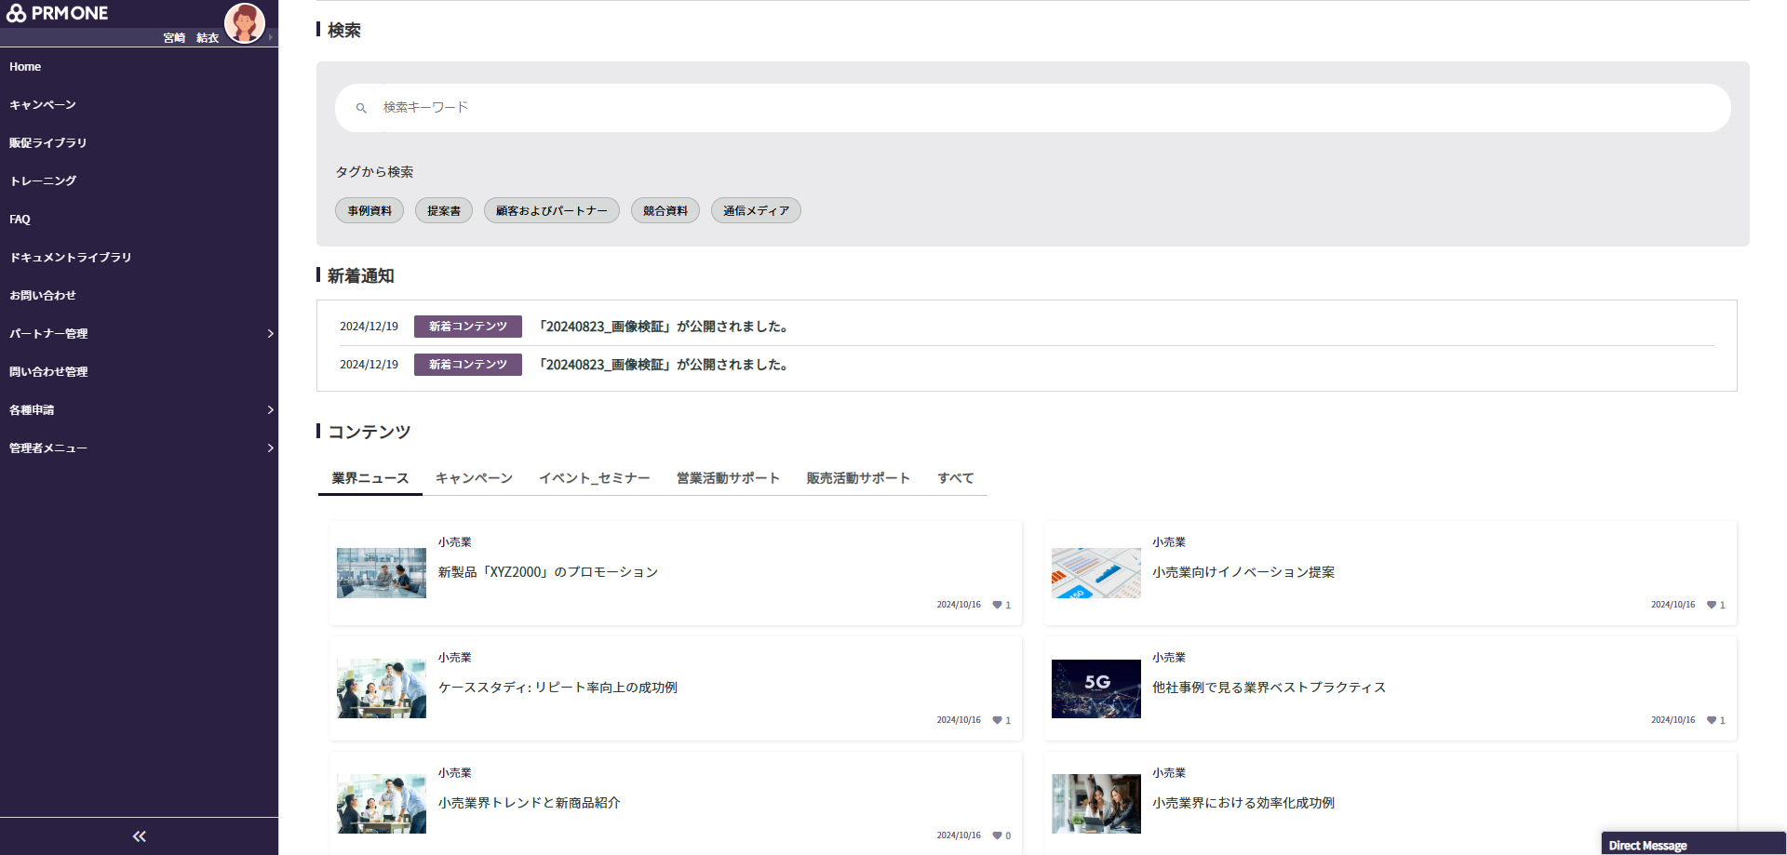This screenshot has width=1787, height=855.
Task: Click the search magnifier icon
Action: [361, 108]
